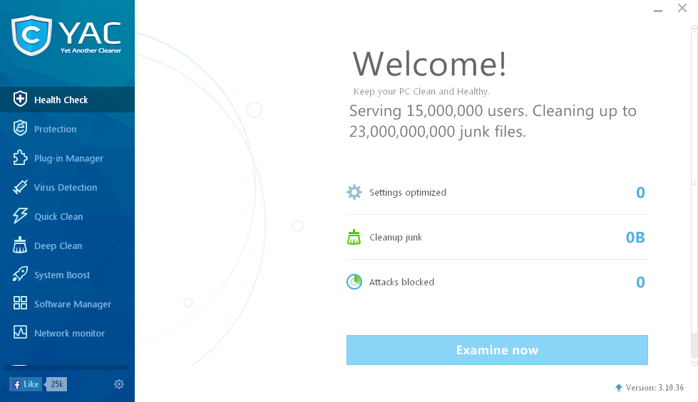Screen dimensions: 698x402
Task: Click the Settings optimized label
Action: [408, 193]
